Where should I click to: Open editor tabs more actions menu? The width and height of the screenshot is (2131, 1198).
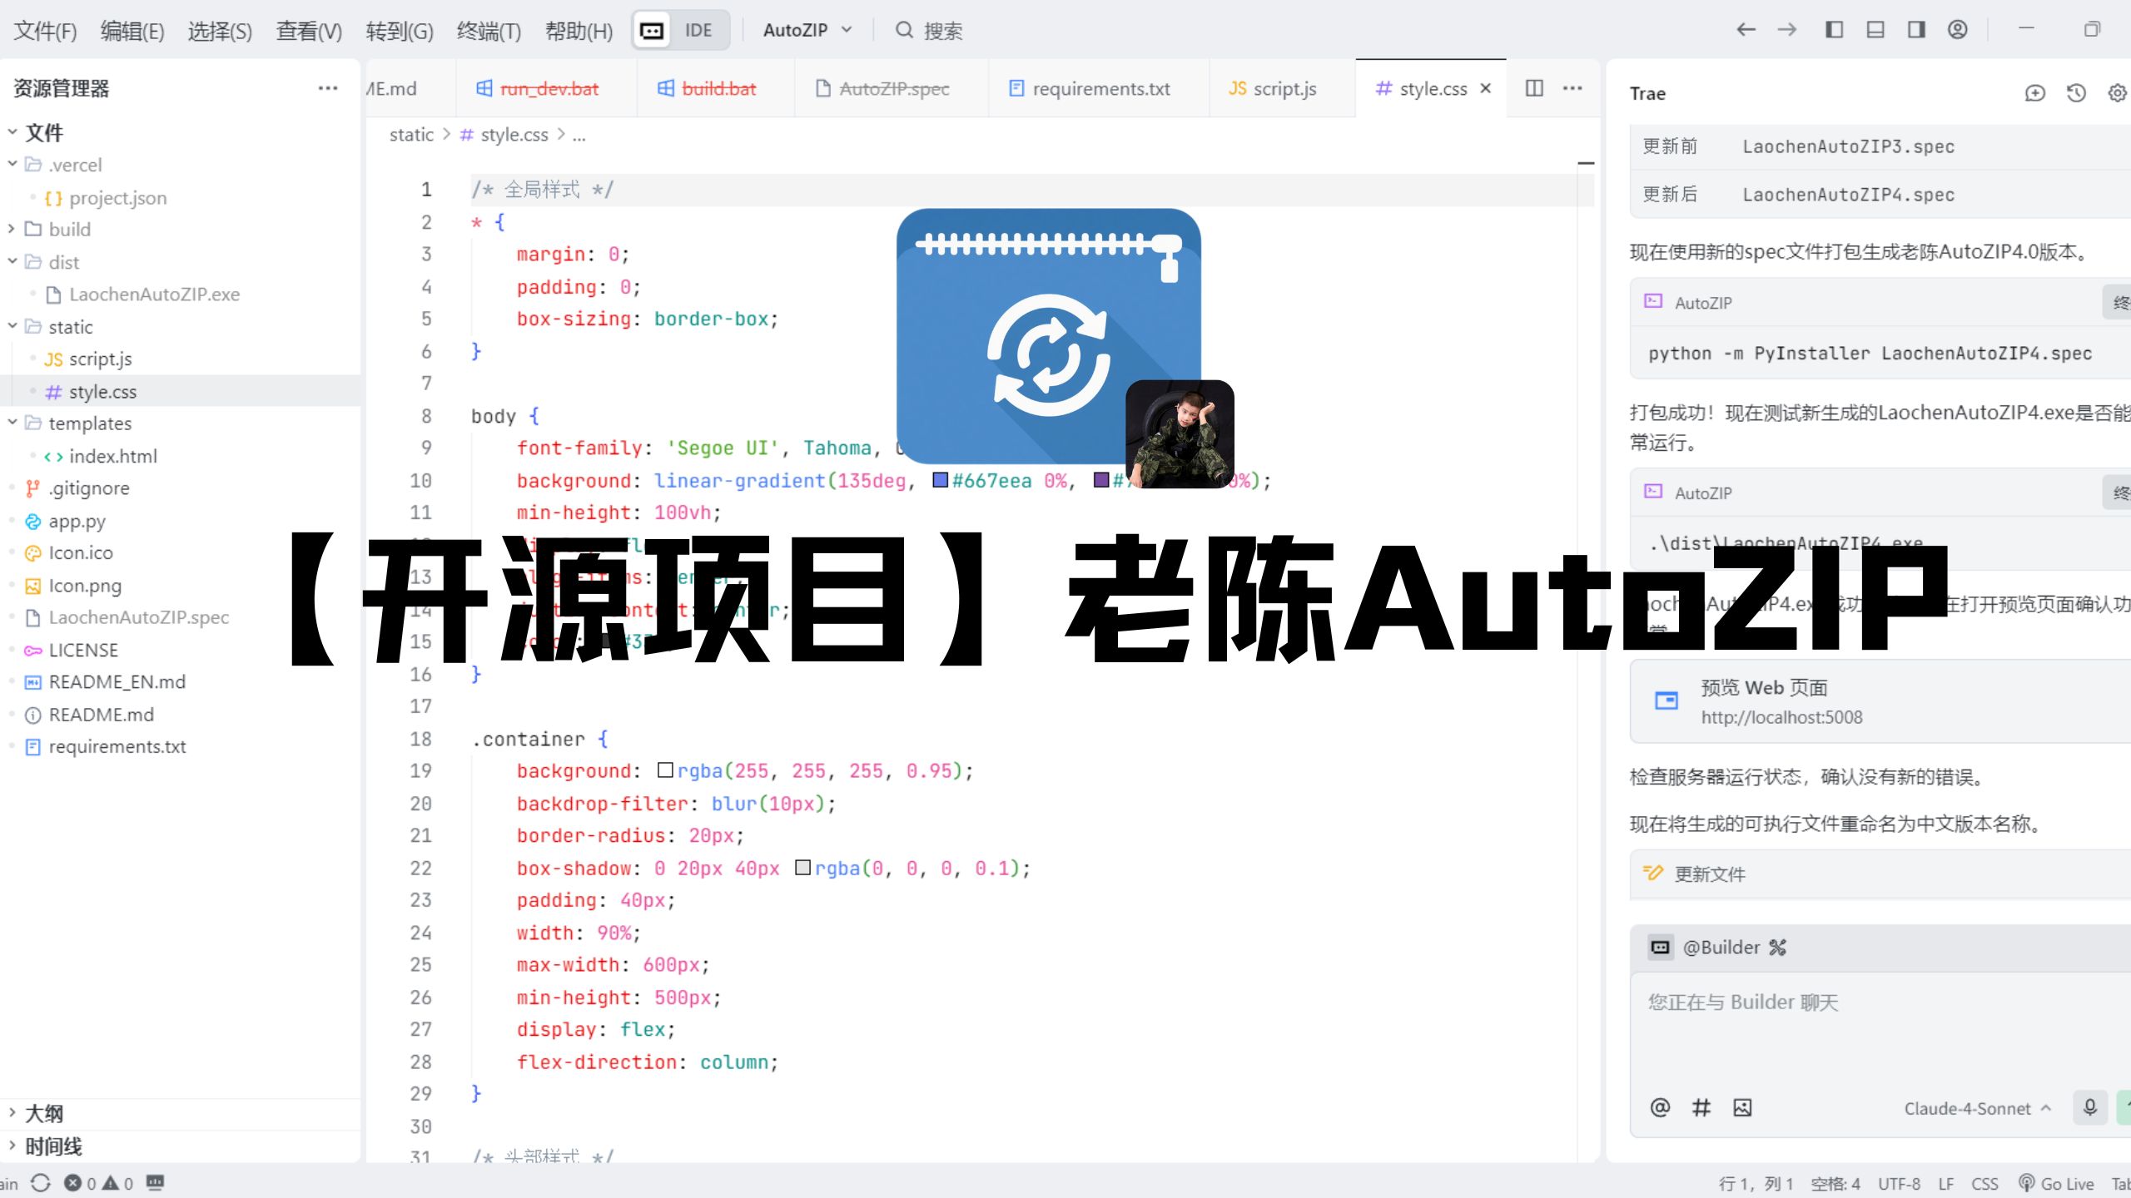[1572, 88]
